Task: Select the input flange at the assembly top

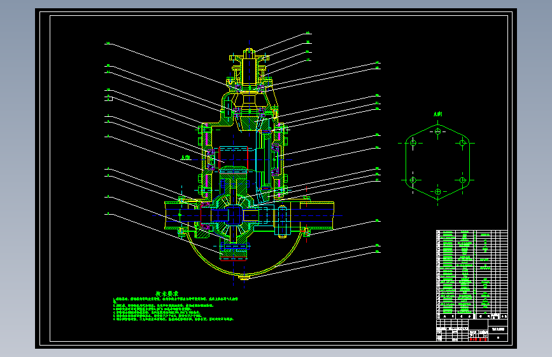Action: tap(249, 57)
